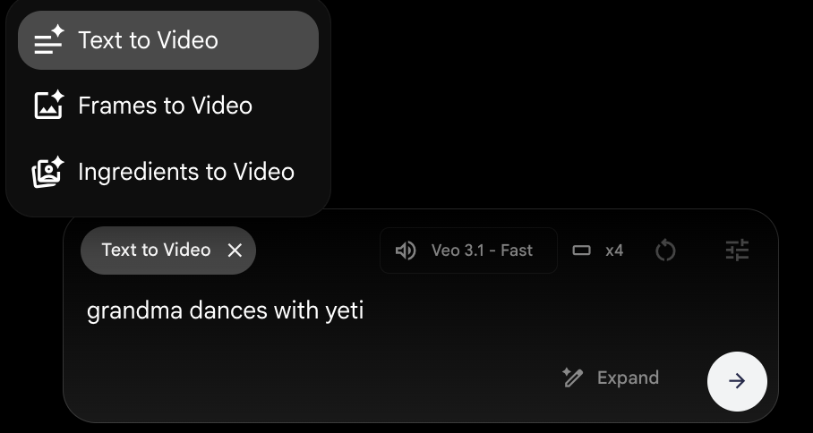Remove the Text to Video chip
The width and height of the screenshot is (813, 433).
235,250
